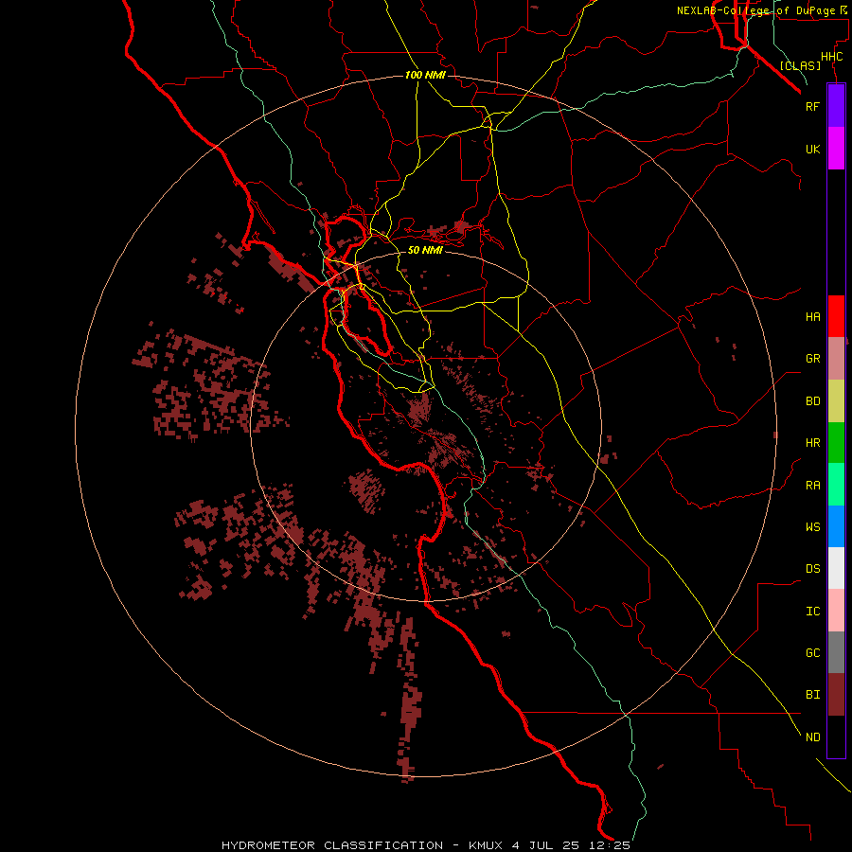Viewport: 852px width, 852px height.
Task: Click the ND black legend swatch
Action: click(836, 737)
